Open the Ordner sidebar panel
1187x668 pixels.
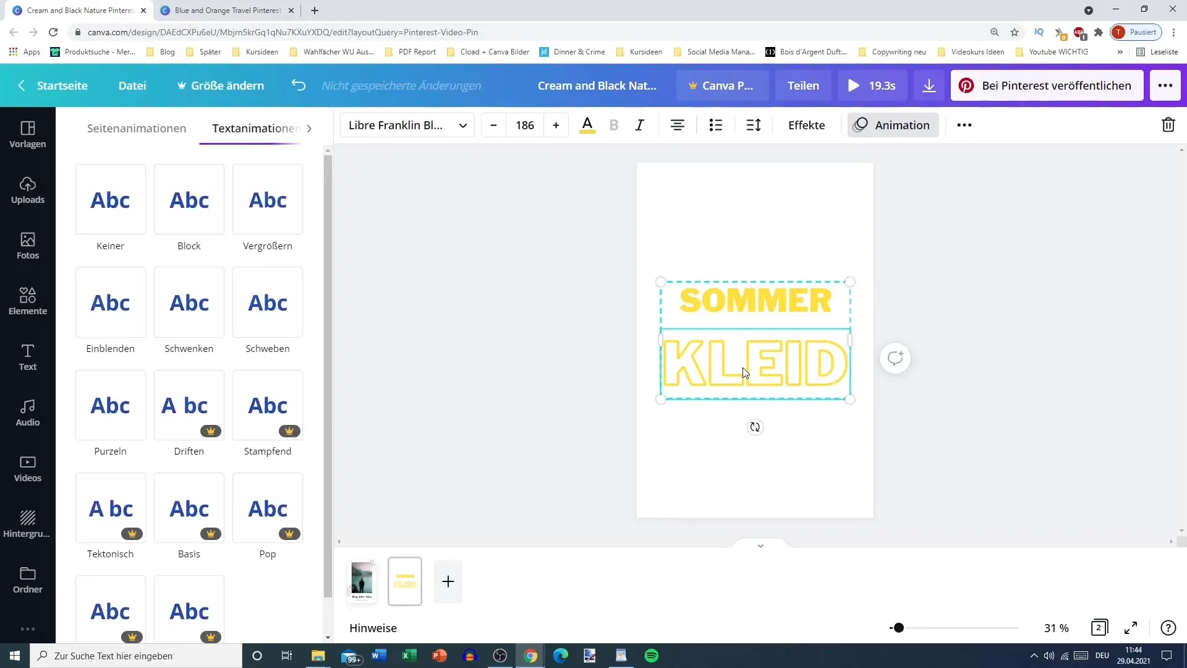[x=28, y=580]
